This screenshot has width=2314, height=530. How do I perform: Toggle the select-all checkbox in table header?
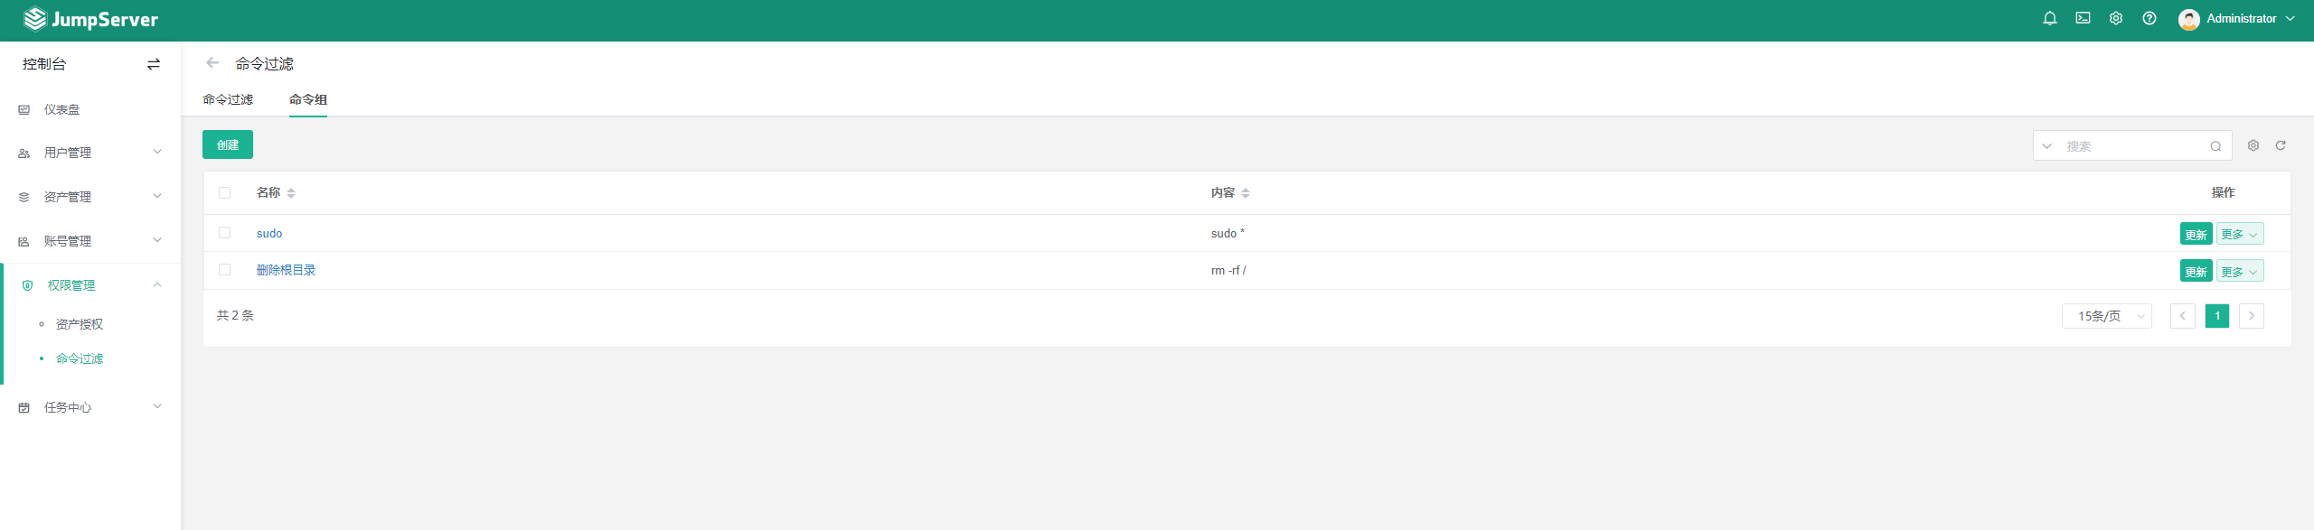point(225,192)
